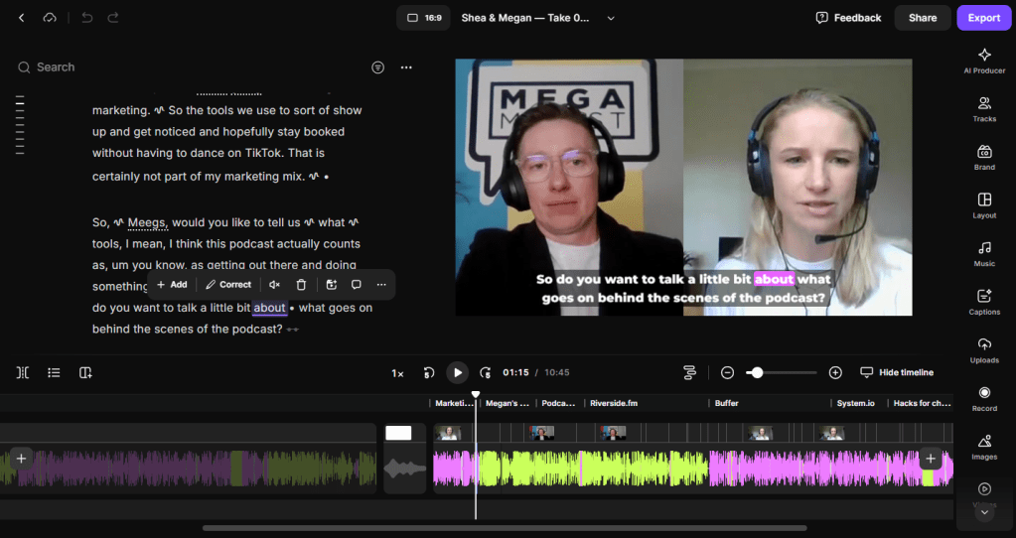Mute the selected word with speaker icon
1016x538 pixels.
point(274,285)
